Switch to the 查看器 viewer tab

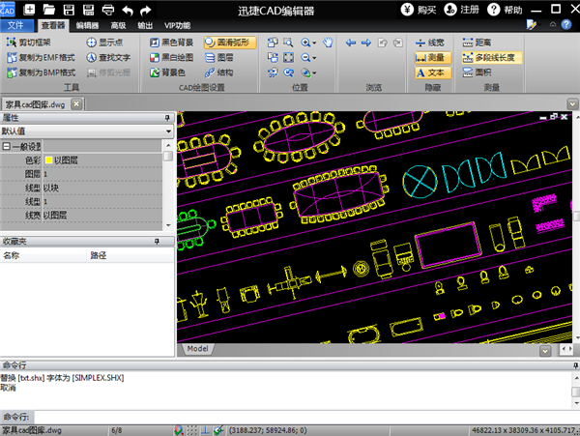click(x=53, y=25)
